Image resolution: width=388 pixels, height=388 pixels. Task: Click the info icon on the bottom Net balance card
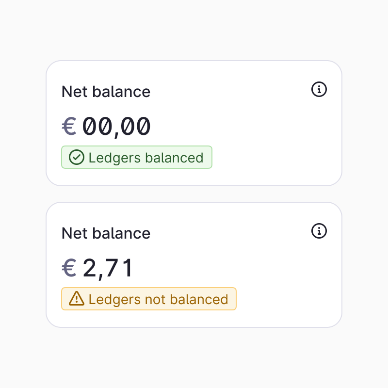(x=319, y=231)
